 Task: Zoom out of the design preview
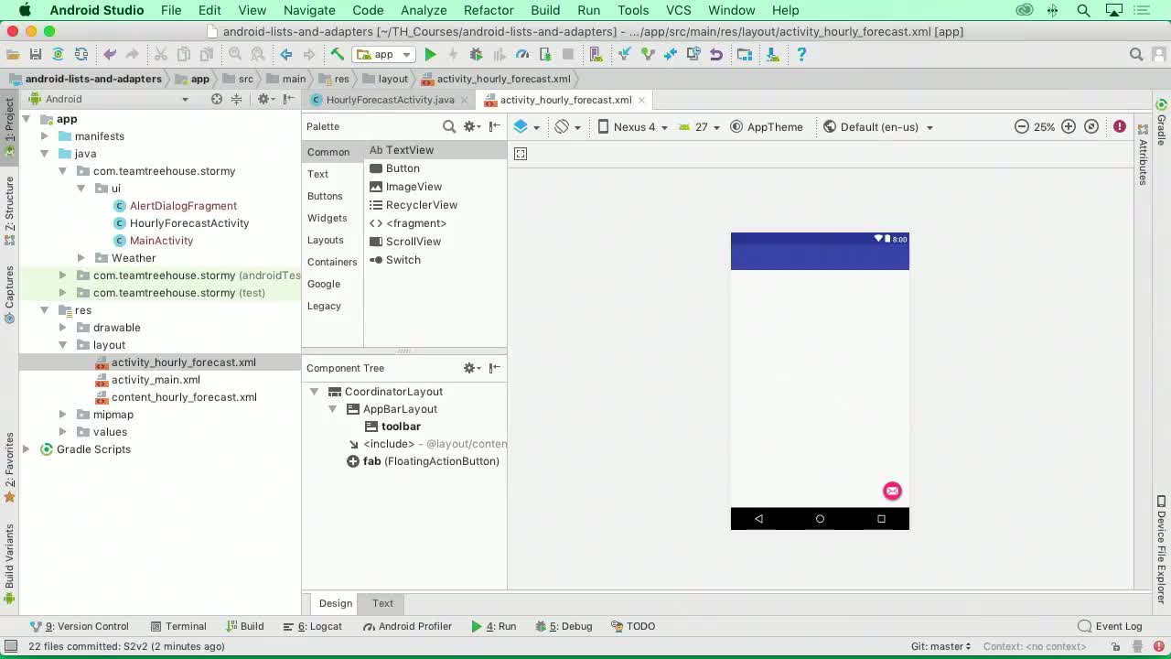(1022, 127)
